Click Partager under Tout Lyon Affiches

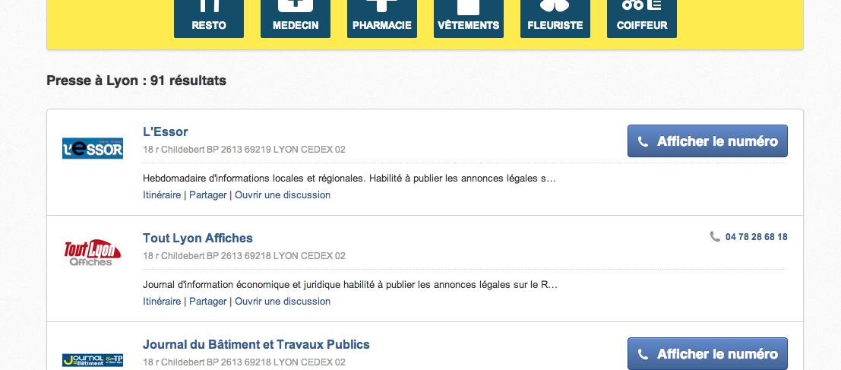click(208, 301)
